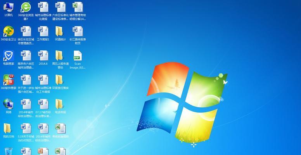Viewport: 301px width, 155px height.
Task: Launch 360安全卫士 shortcut
Action: click(9, 34)
